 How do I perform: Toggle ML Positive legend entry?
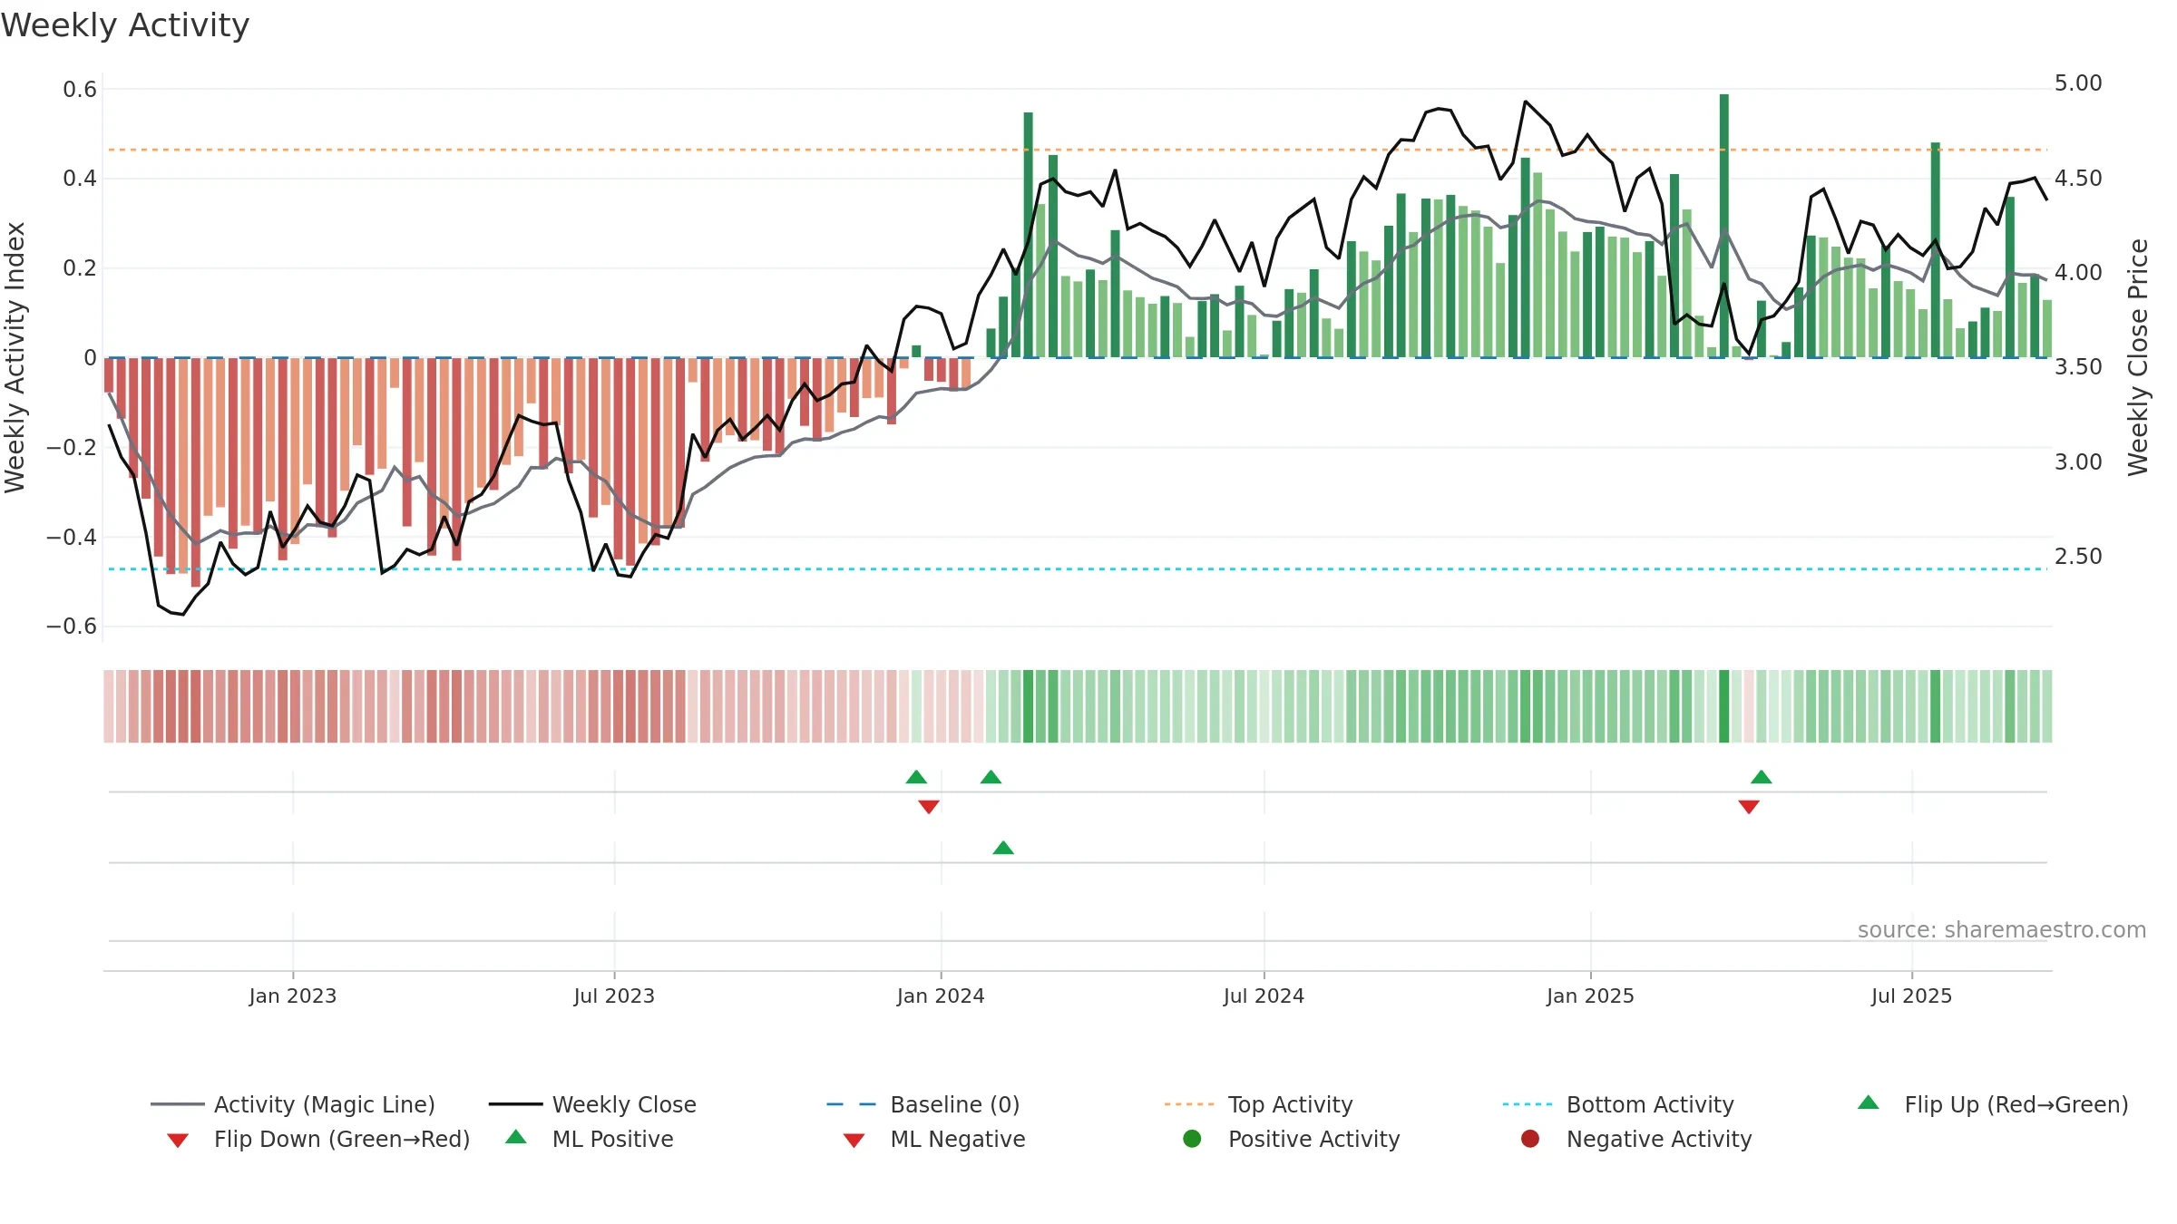coord(590,1139)
